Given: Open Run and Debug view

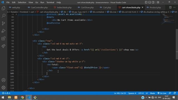Looking at the screenshot, I should [x=4, y=31].
